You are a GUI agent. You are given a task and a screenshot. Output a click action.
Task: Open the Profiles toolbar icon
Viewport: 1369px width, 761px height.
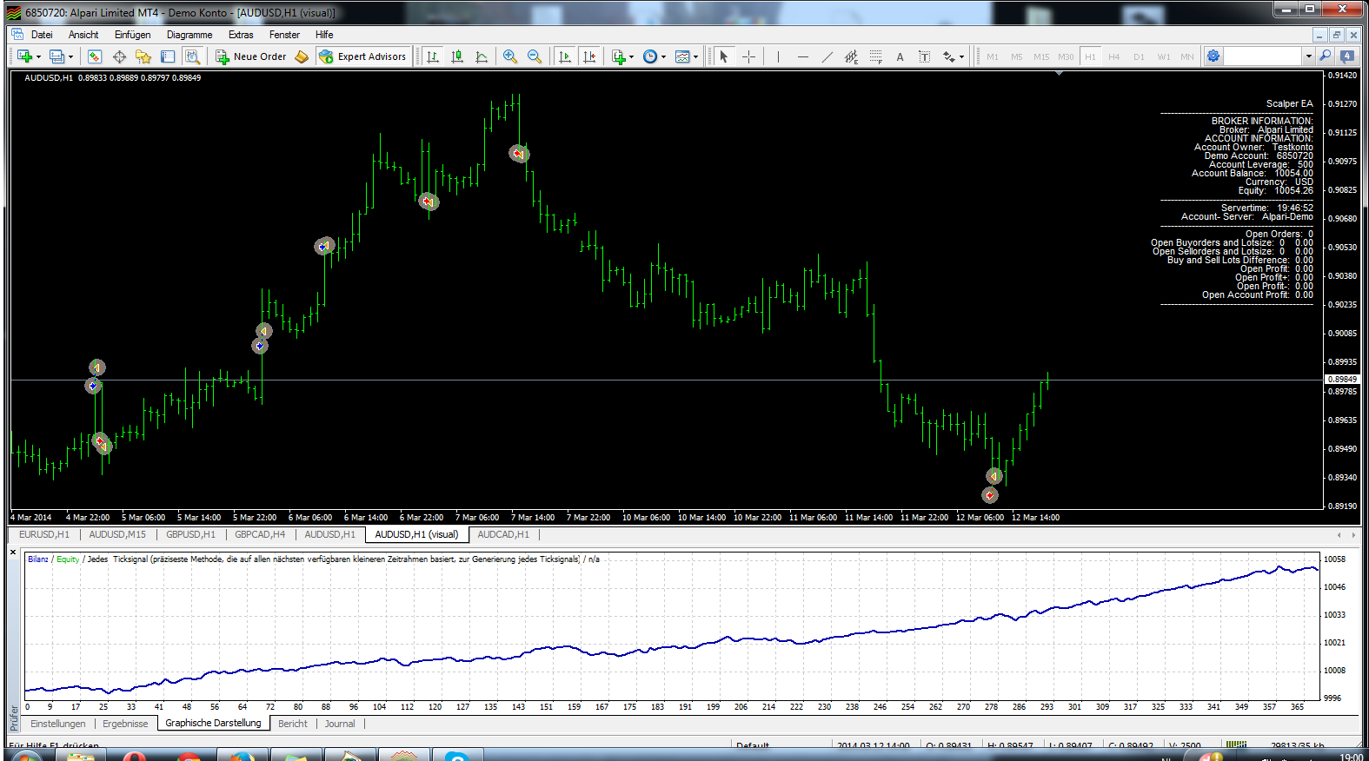[57, 56]
